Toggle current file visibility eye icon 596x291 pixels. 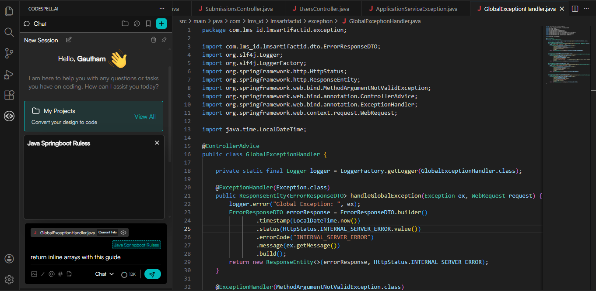tap(123, 233)
